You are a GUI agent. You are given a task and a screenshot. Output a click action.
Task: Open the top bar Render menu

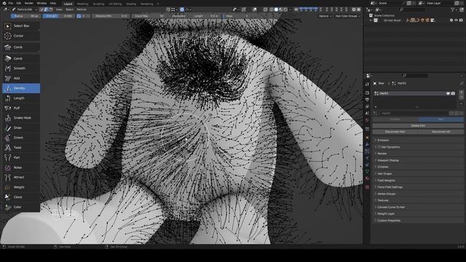[29, 3]
